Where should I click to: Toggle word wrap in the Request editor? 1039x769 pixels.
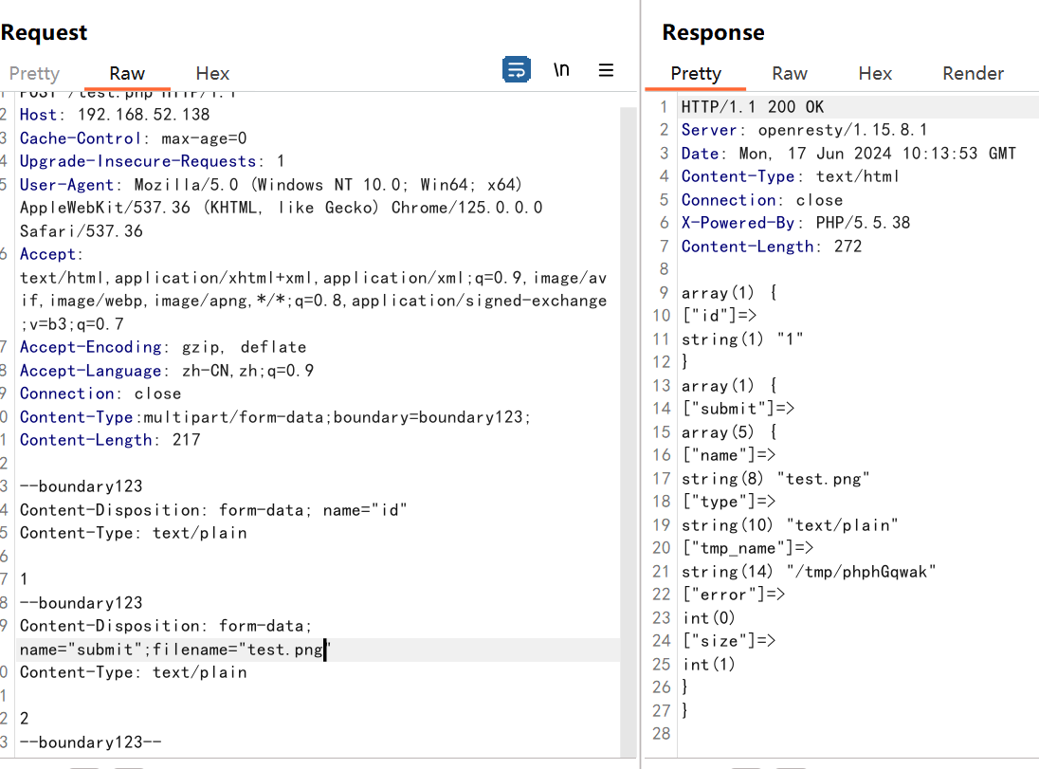tap(516, 70)
